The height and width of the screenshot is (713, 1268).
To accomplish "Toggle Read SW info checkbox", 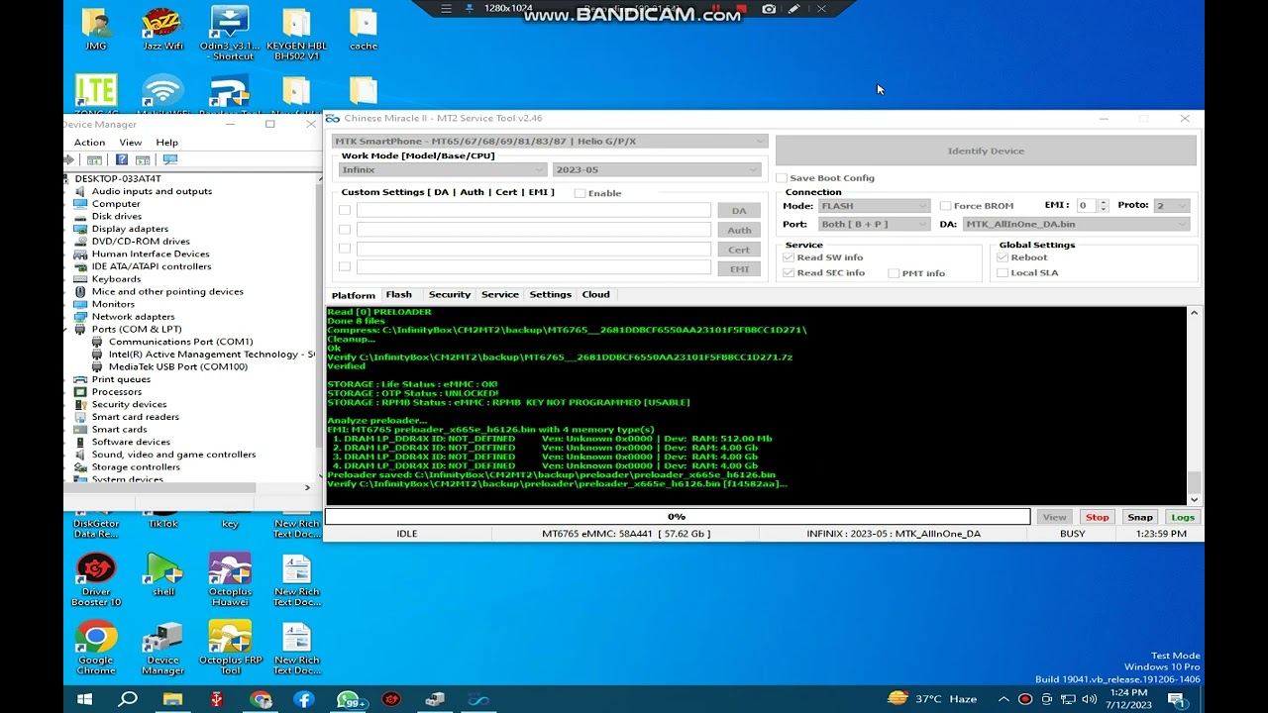I will point(789,257).
